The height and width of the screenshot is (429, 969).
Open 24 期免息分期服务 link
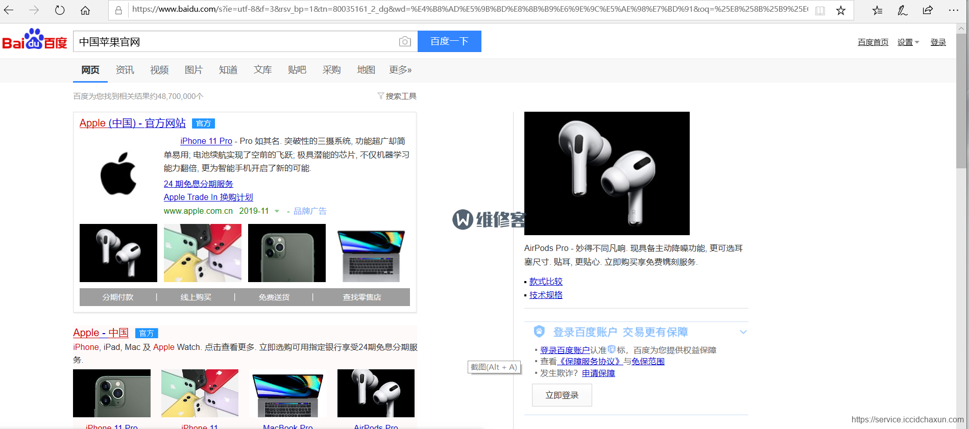pyautogui.click(x=199, y=184)
